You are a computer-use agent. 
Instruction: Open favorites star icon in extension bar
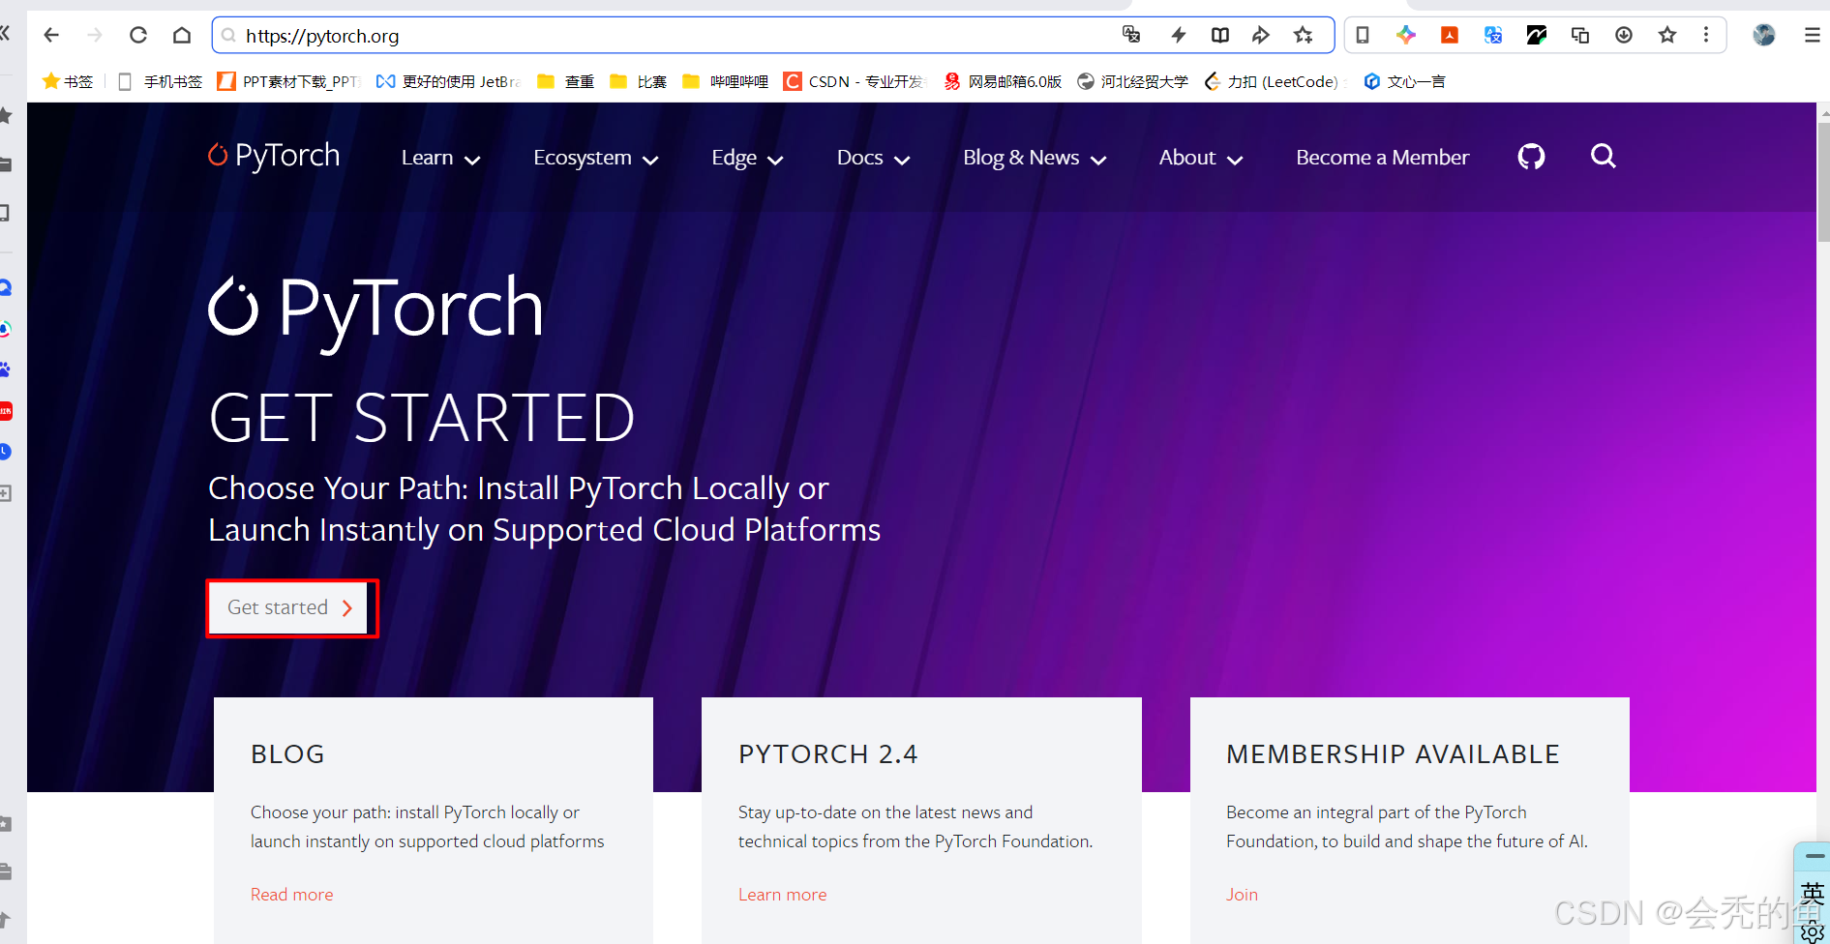pos(1667,35)
